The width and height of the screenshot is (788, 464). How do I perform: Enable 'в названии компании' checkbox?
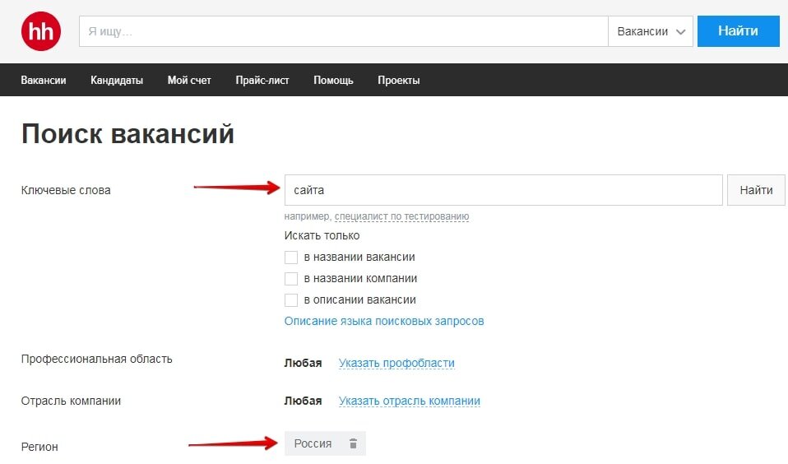click(291, 279)
